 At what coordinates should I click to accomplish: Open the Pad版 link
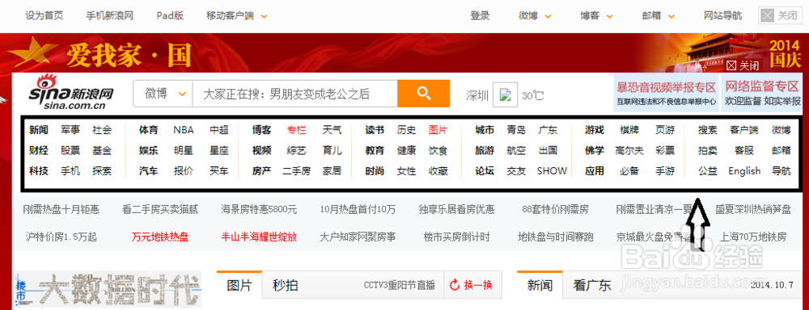tap(170, 15)
